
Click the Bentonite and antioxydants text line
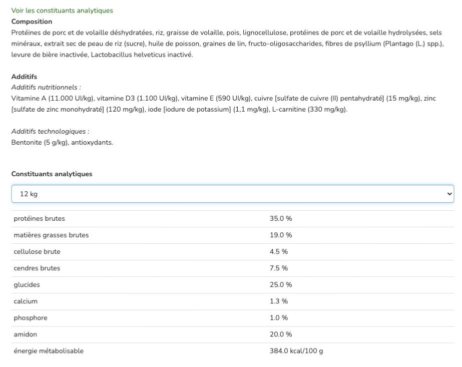[x=62, y=142]
